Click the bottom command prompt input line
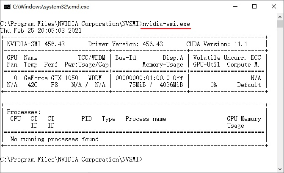This screenshot has width=284, height=173. coord(72,159)
